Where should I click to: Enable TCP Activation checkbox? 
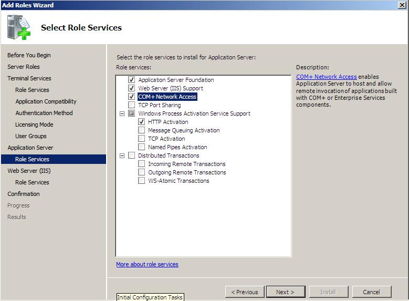(141, 138)
